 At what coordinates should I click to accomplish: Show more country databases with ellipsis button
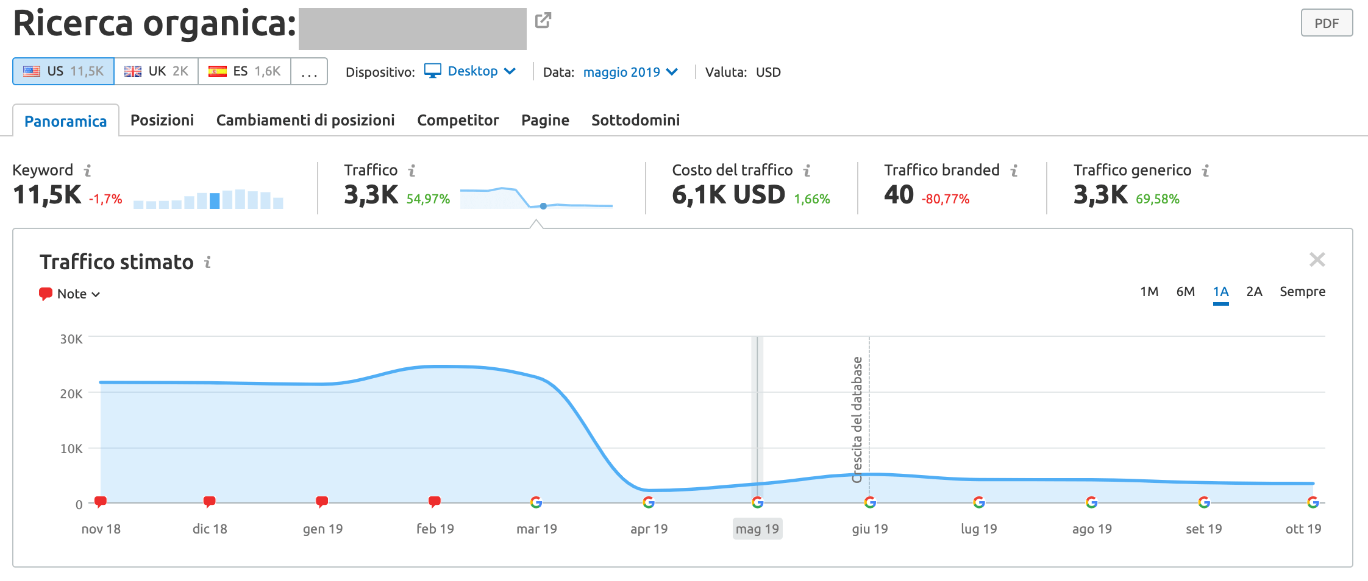(x=309, y=71)
